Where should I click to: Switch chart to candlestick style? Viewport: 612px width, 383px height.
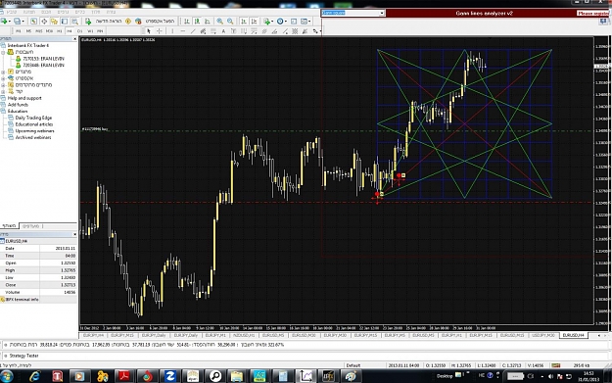(197, 22)
